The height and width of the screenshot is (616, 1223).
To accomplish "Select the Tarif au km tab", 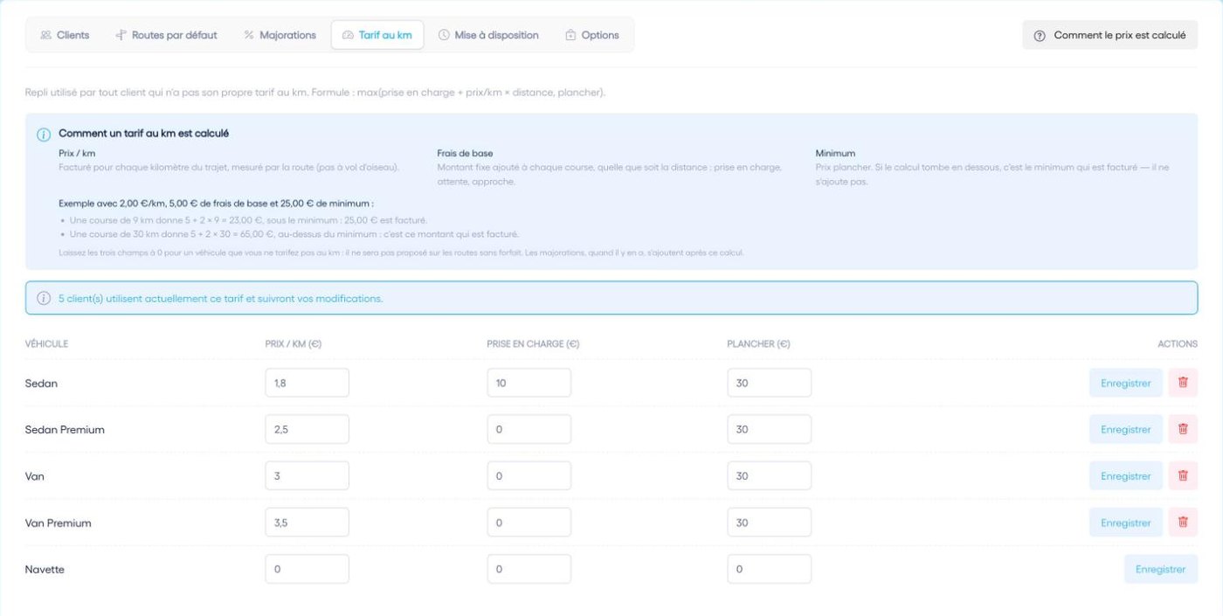I will coord(377,35).
